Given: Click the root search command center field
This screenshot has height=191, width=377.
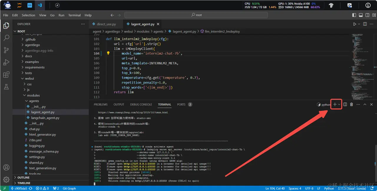Looking at the screenshot, I should click(x=196, y=15).
